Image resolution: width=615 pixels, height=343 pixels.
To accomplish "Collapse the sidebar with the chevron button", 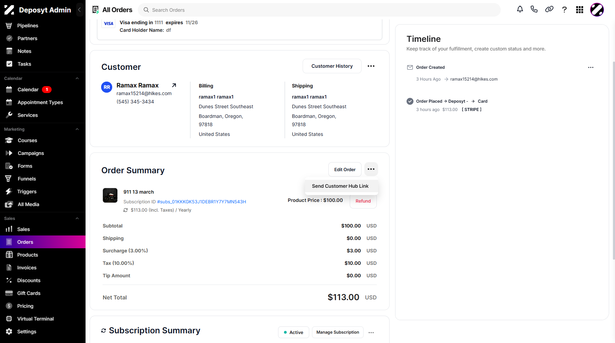I will point(79,10).
